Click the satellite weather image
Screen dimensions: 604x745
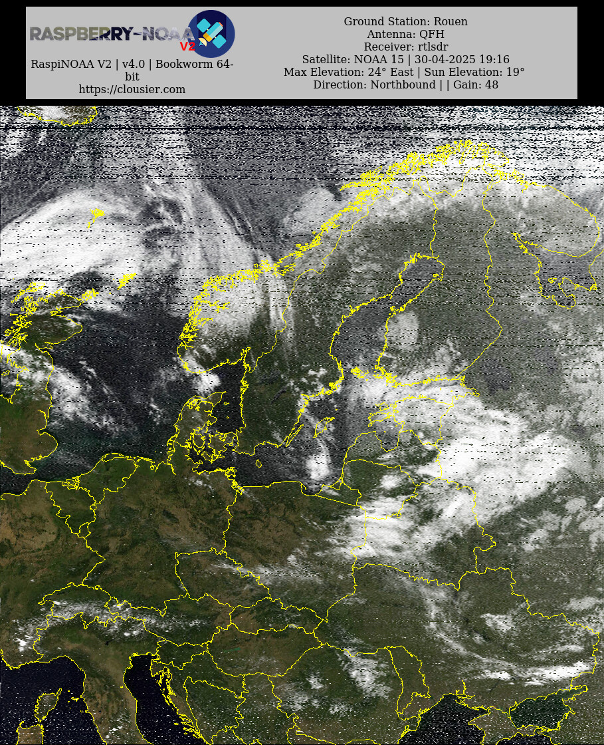(x=302, y=425)
